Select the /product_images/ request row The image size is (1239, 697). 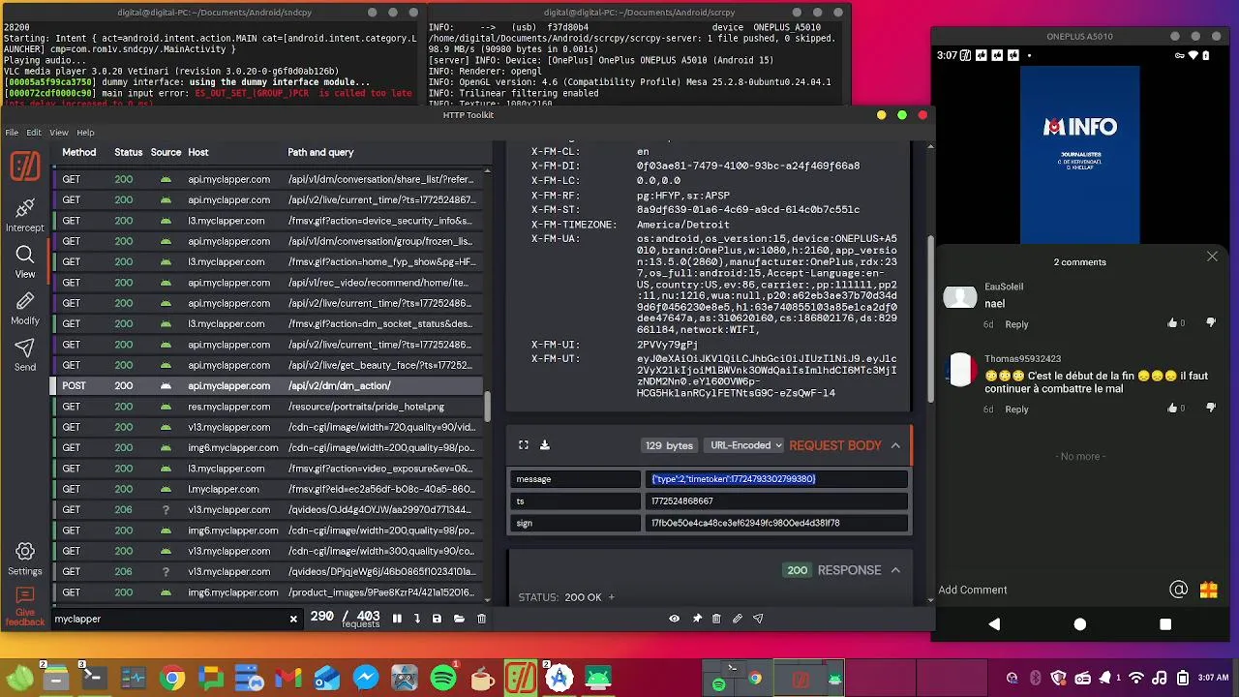(x=267, y=592)
